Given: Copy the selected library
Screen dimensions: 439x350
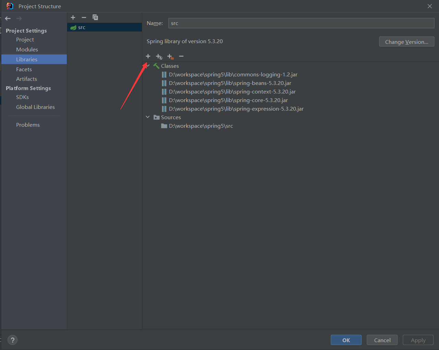Looking at the screenshot, I should point(95,17).
